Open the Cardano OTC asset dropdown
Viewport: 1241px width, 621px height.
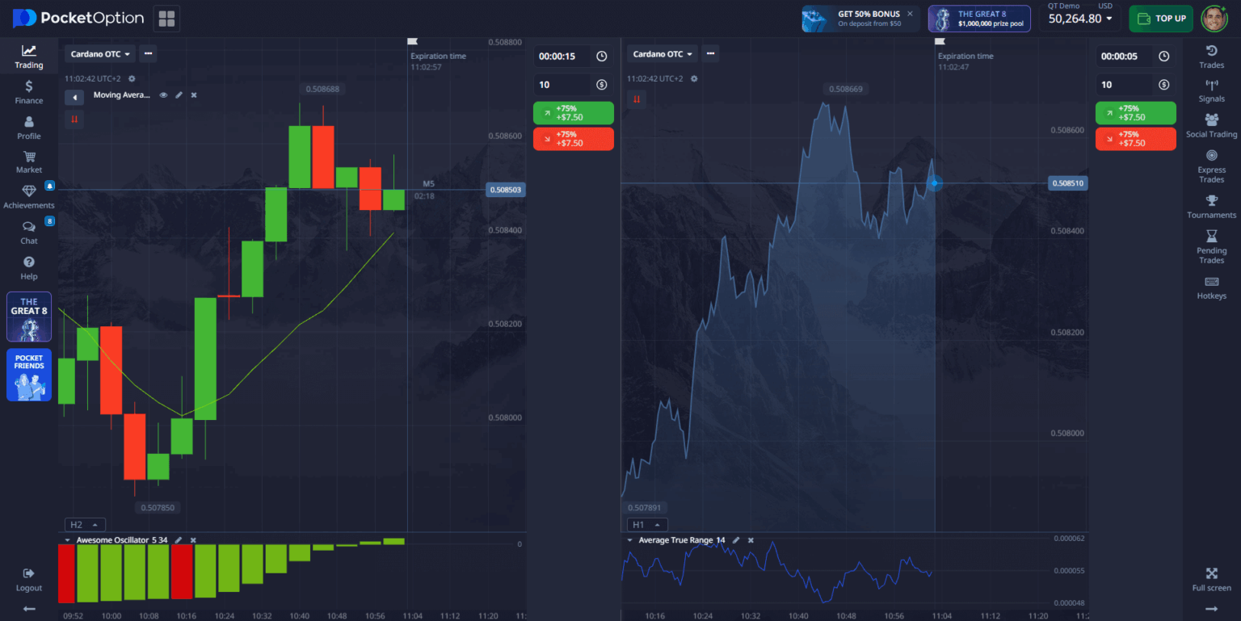(x=99, y=53)
